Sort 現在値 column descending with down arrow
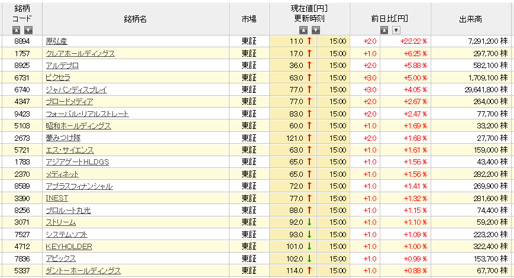Viewport: 514px width, 278px height. coord(316,30)
